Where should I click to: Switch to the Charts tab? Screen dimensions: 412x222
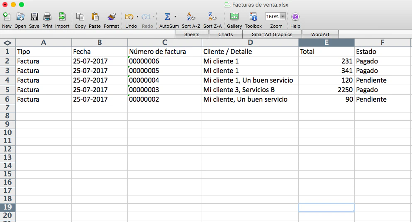(x=225, y=34)
